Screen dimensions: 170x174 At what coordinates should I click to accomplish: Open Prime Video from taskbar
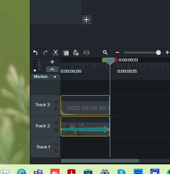tap(138, 171)
